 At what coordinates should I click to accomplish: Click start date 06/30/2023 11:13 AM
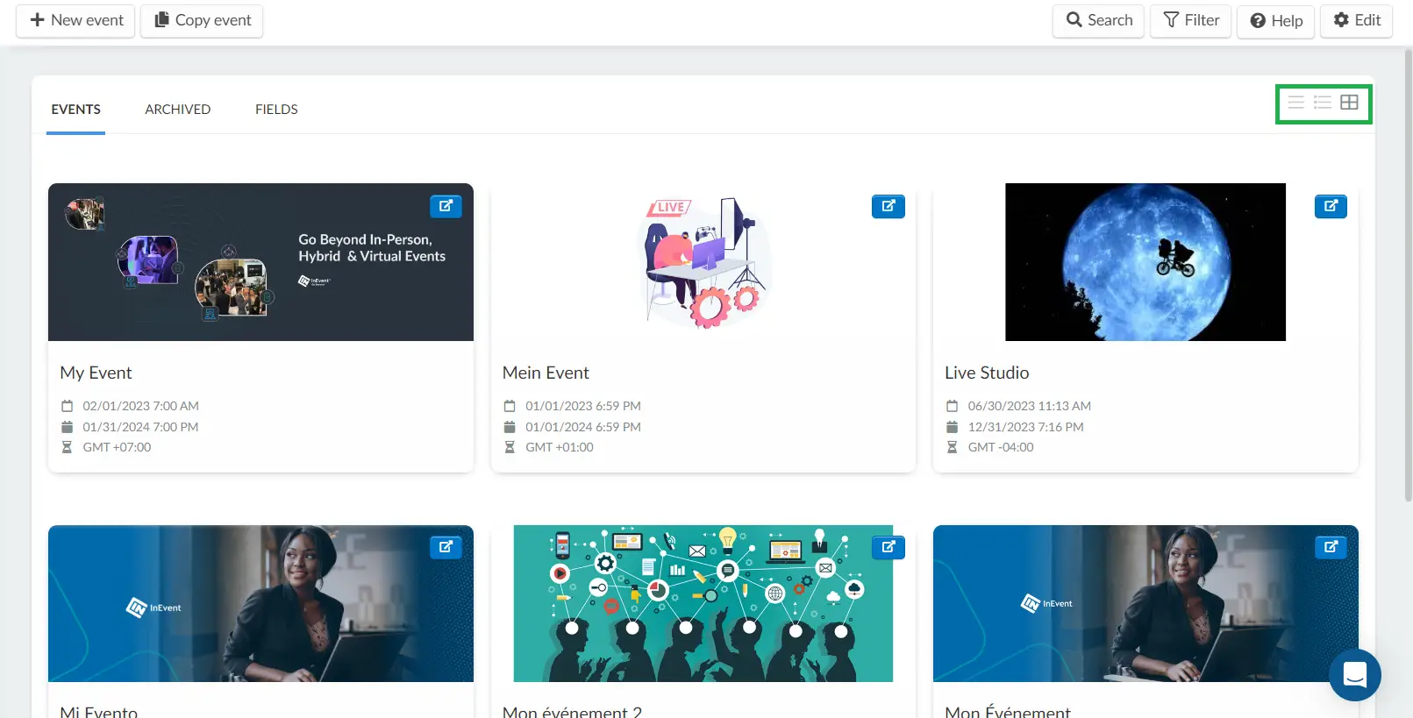[1030, 406]
